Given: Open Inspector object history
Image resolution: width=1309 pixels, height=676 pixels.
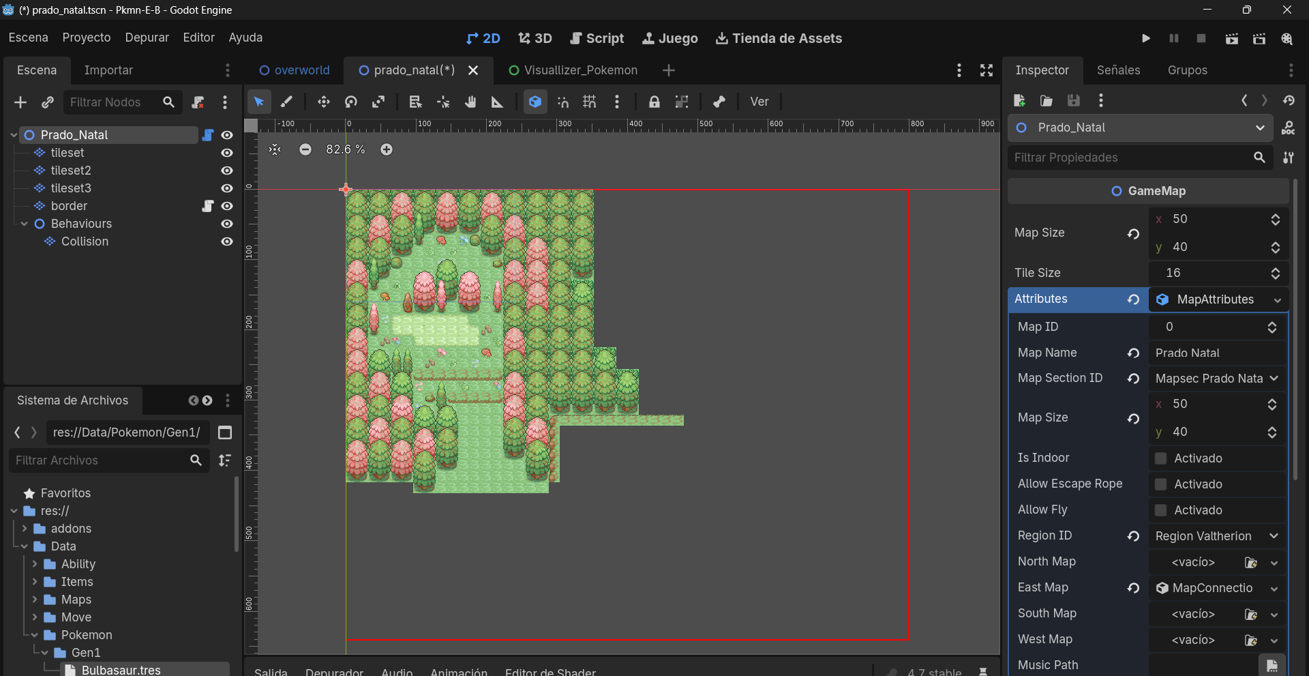Looking at the screenshot, I should (x=1289, y=101).
